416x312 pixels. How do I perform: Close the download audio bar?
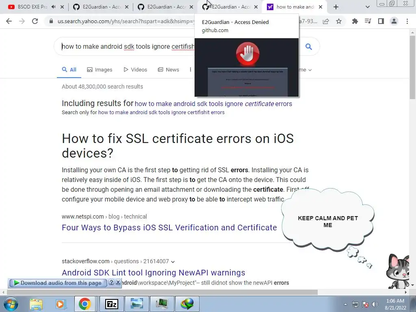[118, 282]
